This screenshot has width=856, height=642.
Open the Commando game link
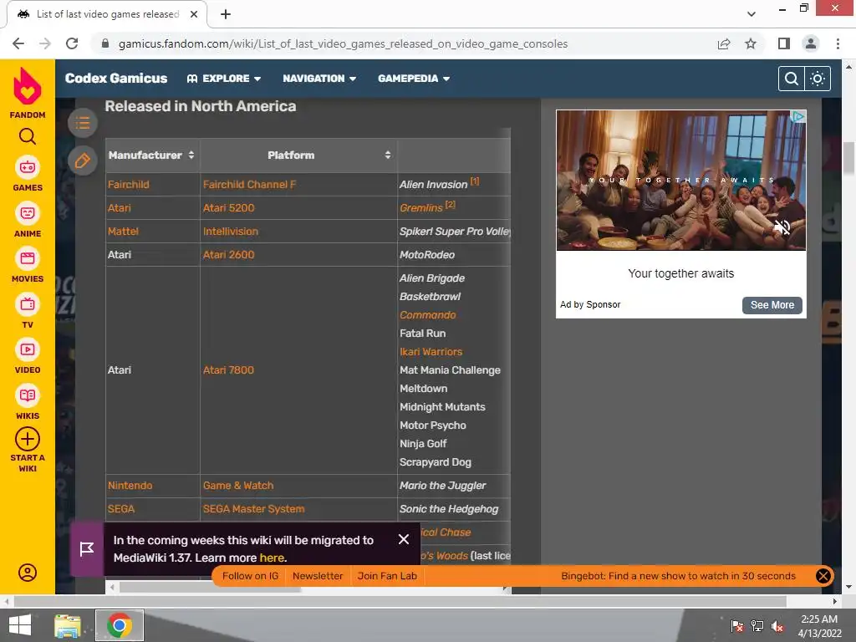click(427, 315)
